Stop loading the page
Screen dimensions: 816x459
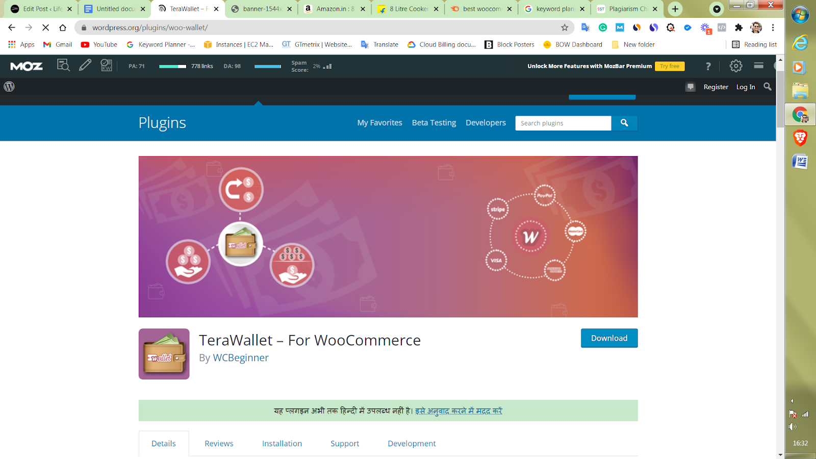45,28
